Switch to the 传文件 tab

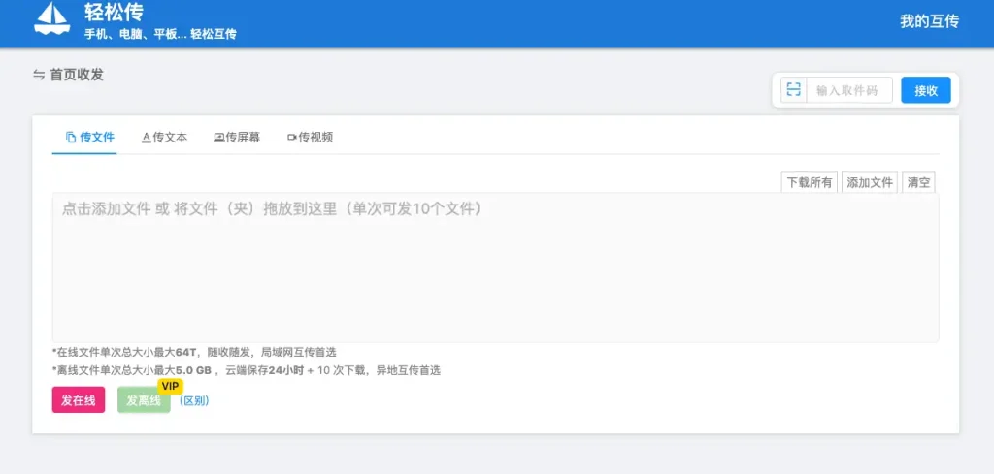coord(90,137)
